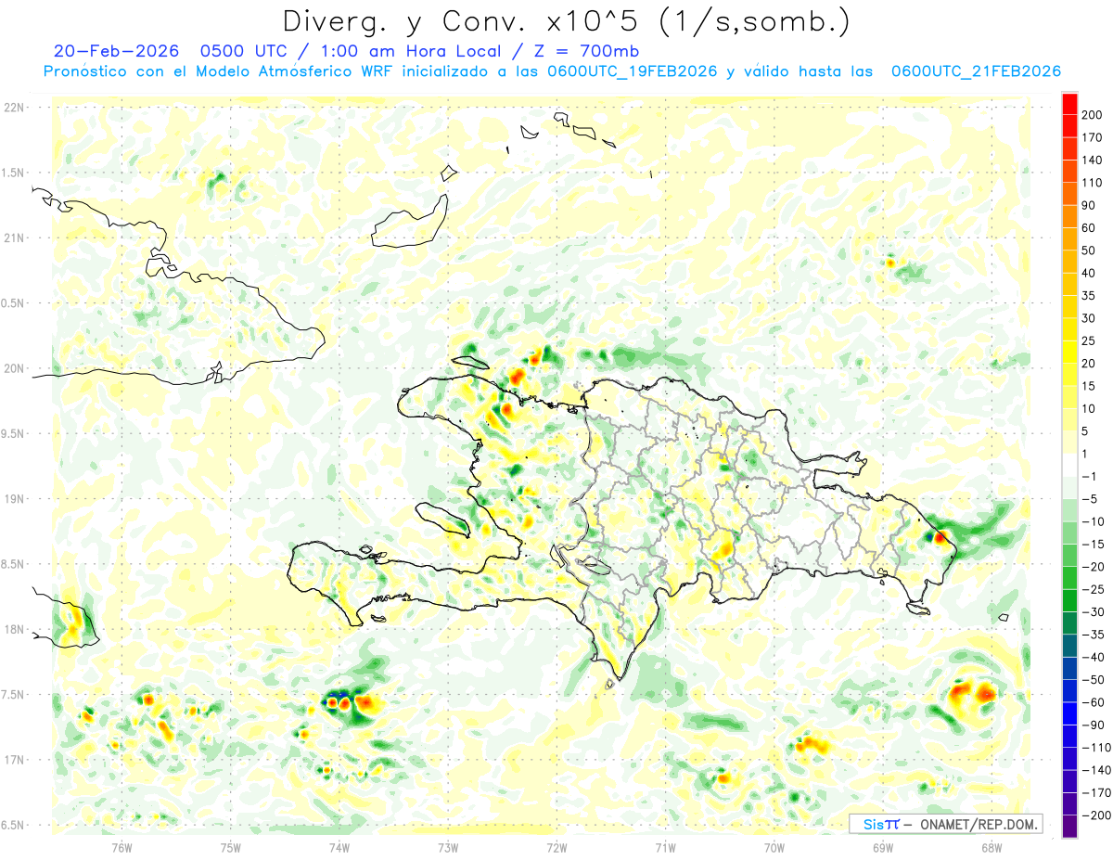The image size is (1113, 860).
Task: Click the '74W' longitude label
Action: click(339, 847)
